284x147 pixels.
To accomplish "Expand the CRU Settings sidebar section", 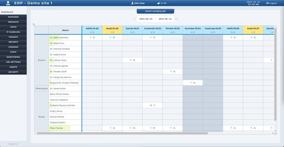I will pos(13,62).
